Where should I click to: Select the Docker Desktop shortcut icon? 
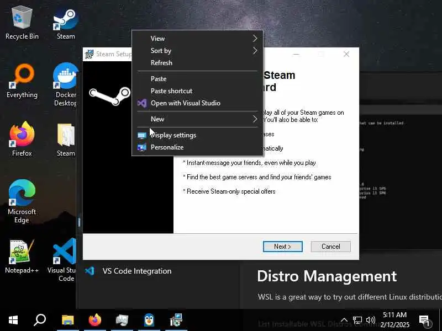point(65,84)
